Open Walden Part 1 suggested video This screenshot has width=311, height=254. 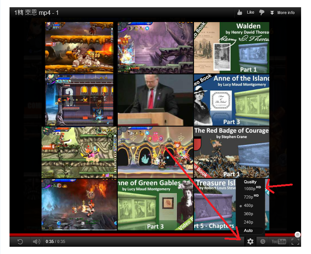pos(231,48)
